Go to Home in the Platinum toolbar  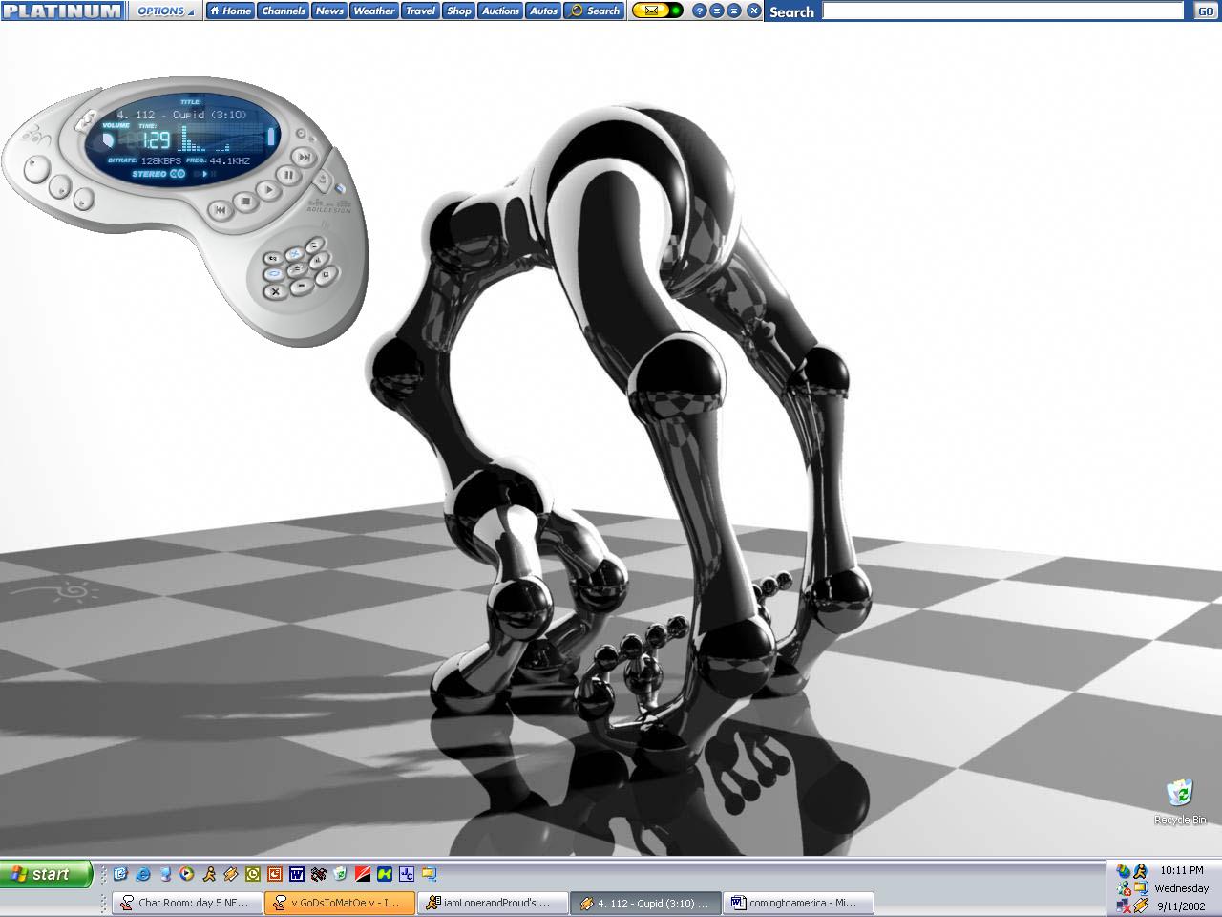230,11
